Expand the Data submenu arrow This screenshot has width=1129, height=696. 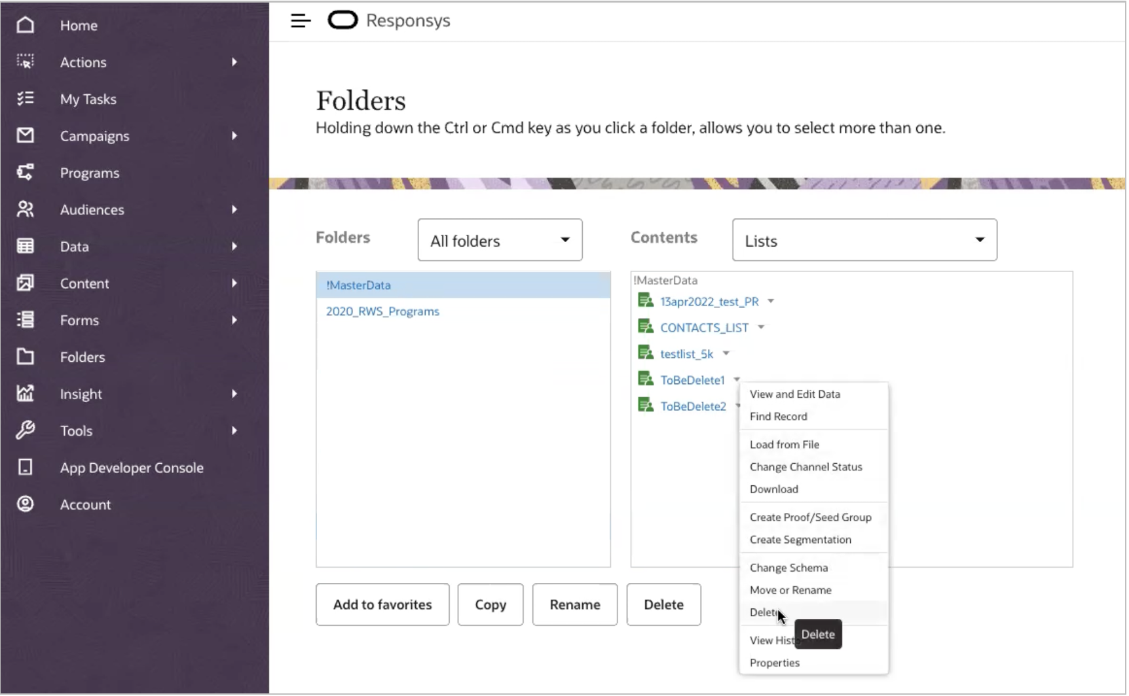pos(234,246)
